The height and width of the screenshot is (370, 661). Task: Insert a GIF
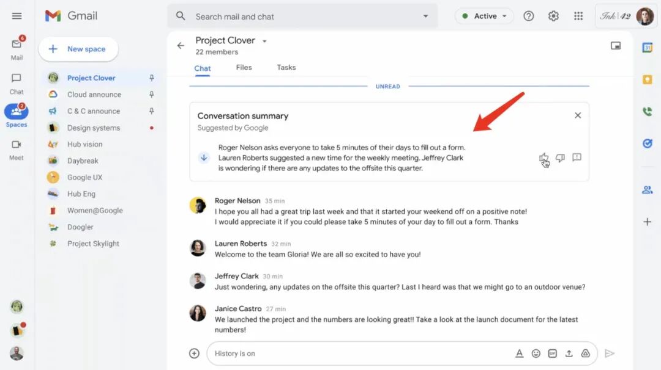[552, 354]
